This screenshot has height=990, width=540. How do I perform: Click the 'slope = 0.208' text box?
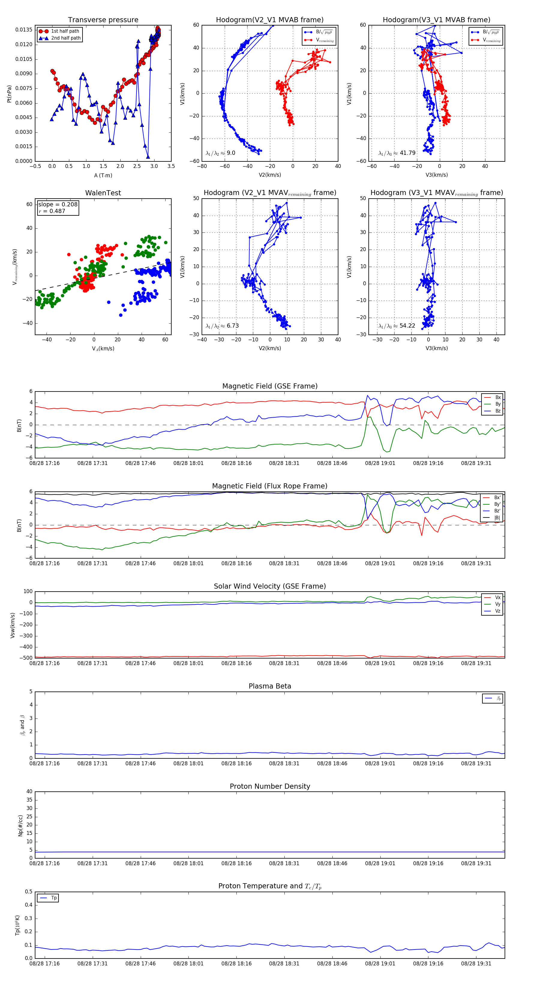[x=58, y=205]
